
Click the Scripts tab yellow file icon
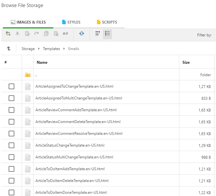tap(99, 22)
